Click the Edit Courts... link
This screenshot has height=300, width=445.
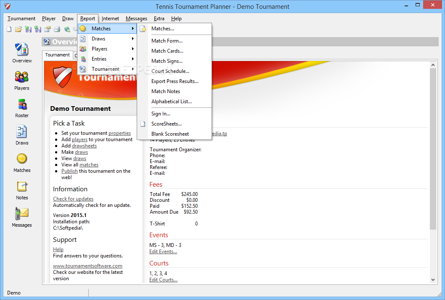click(x=164, y=280)
